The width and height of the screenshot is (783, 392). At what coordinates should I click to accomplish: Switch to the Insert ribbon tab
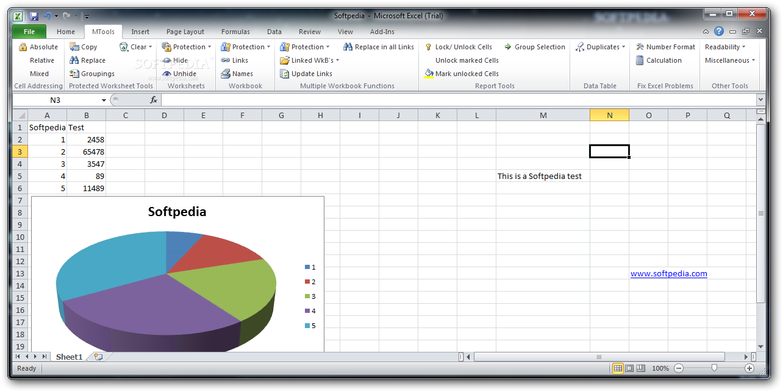tap(140, 32)
